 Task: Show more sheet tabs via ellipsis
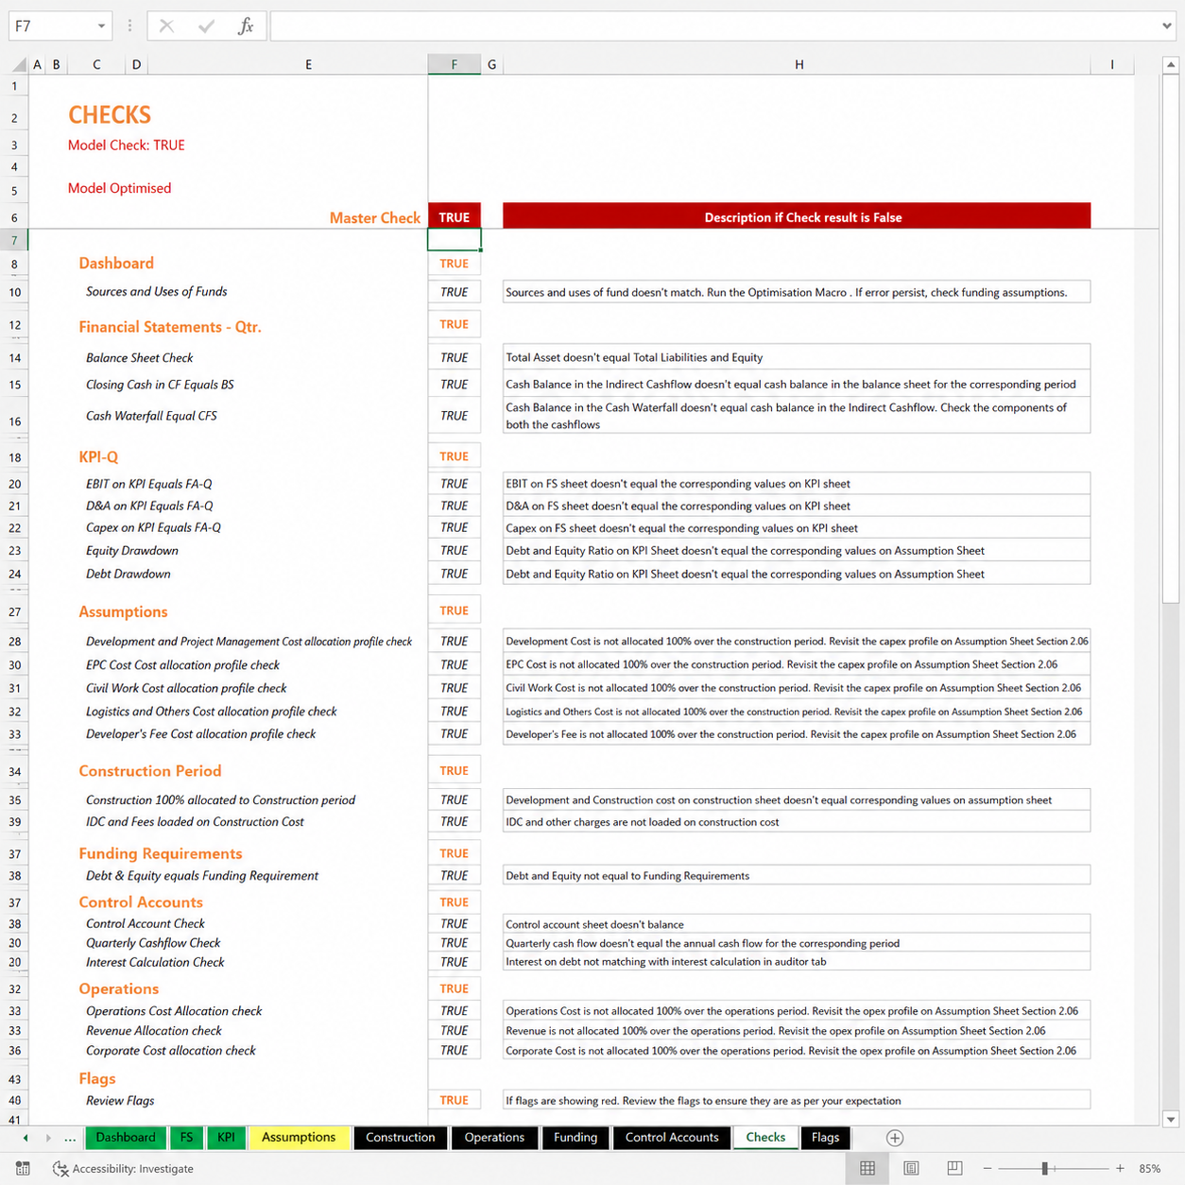coord(70,1138)
